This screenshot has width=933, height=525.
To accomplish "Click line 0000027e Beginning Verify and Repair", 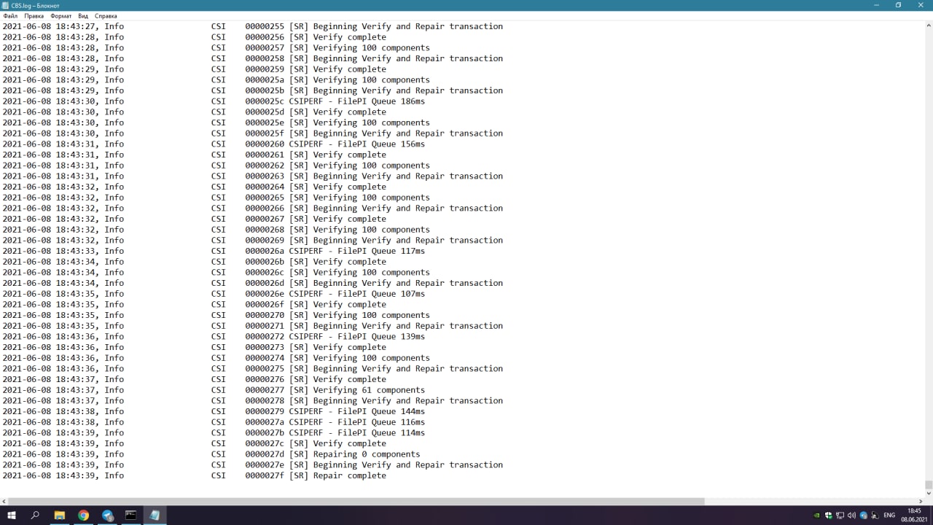I will click(x=252, y=464).
